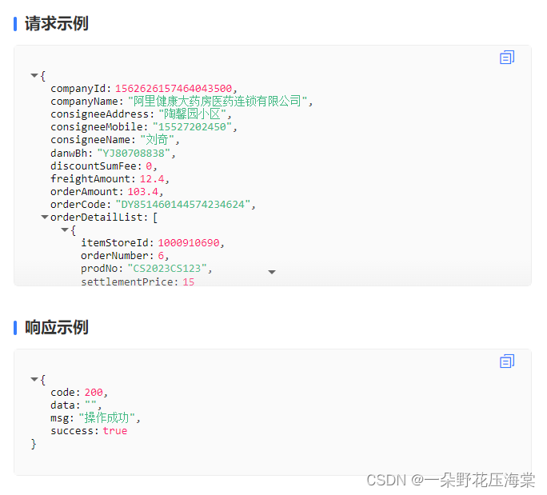Image resolution: width=547 pixels, height=495 pixels.
Task: Click the success key label
Action: (x=72, y=431)
